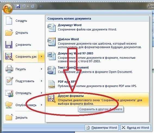Select the highlighted Другие форматы option title
154x133 pixels.
[x=71, y=96]
